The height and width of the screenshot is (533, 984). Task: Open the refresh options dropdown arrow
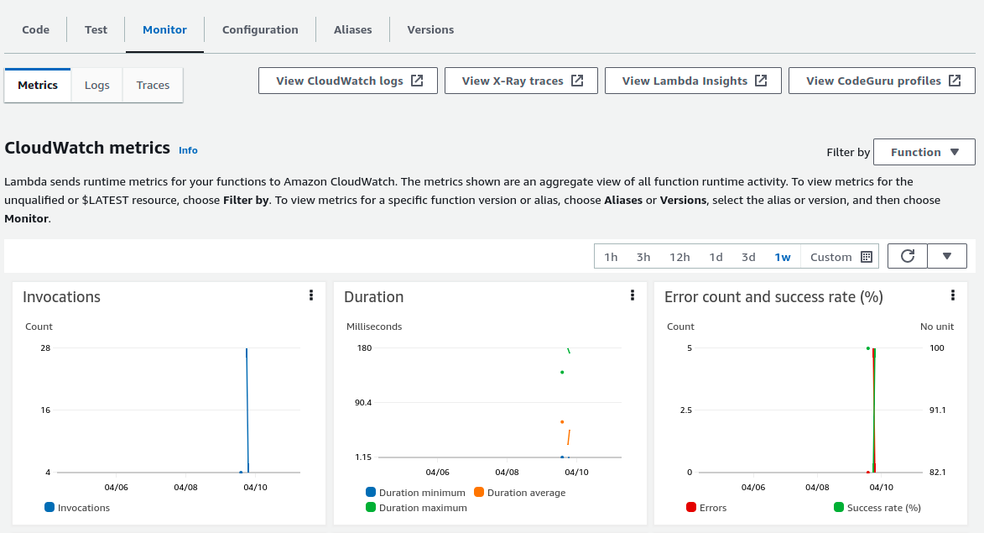(947, 256)
